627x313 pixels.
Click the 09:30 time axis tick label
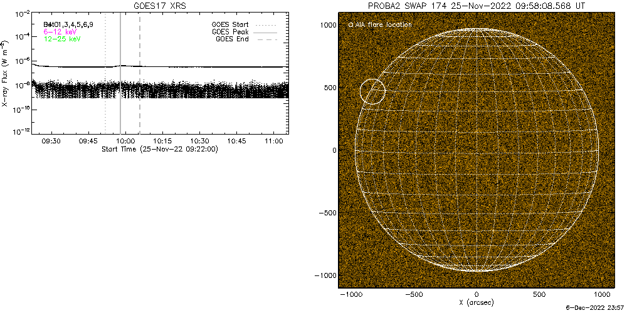click(51, 141)
